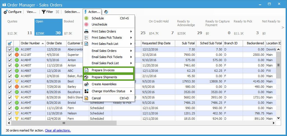Uncheck the checkbox for order A1489T
Viewport: 287px width, 136px height.
[10, 76]
